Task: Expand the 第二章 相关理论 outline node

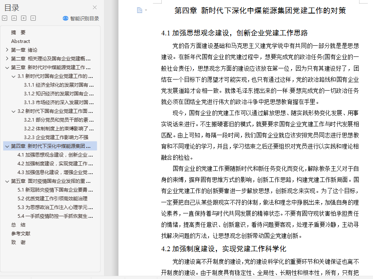Action: point(7,58)
